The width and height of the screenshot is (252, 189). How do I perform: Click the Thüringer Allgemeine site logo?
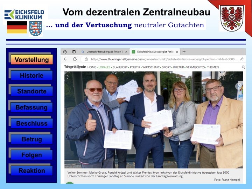(x=75, y=67)
